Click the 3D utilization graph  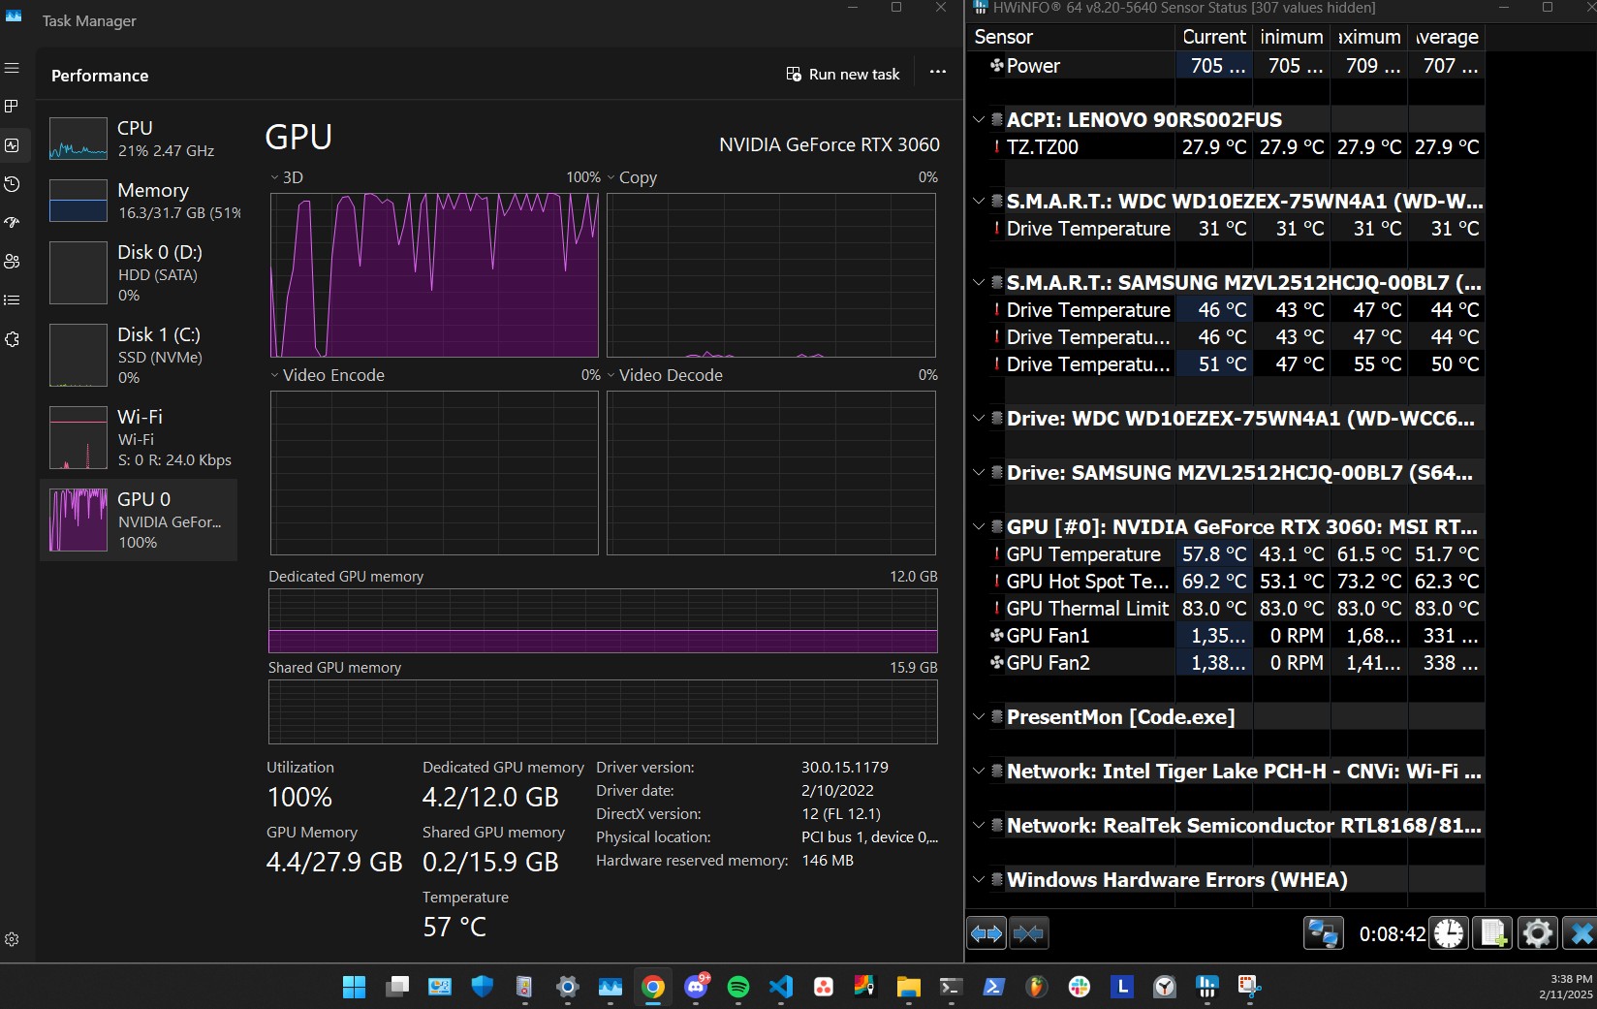point(434,275)
